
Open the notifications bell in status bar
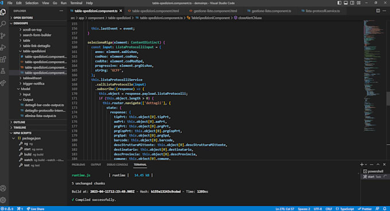point(385,209)
